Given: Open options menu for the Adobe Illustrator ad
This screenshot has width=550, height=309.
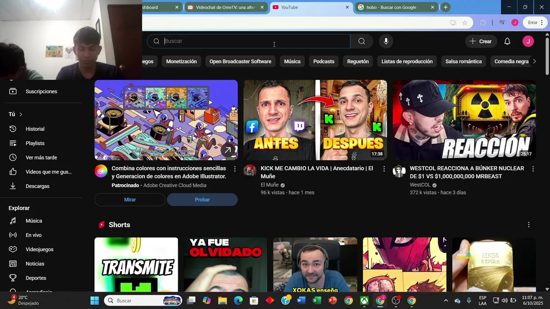Looking at the screenshot, I should pyautogui.click(x=235, y=169).
